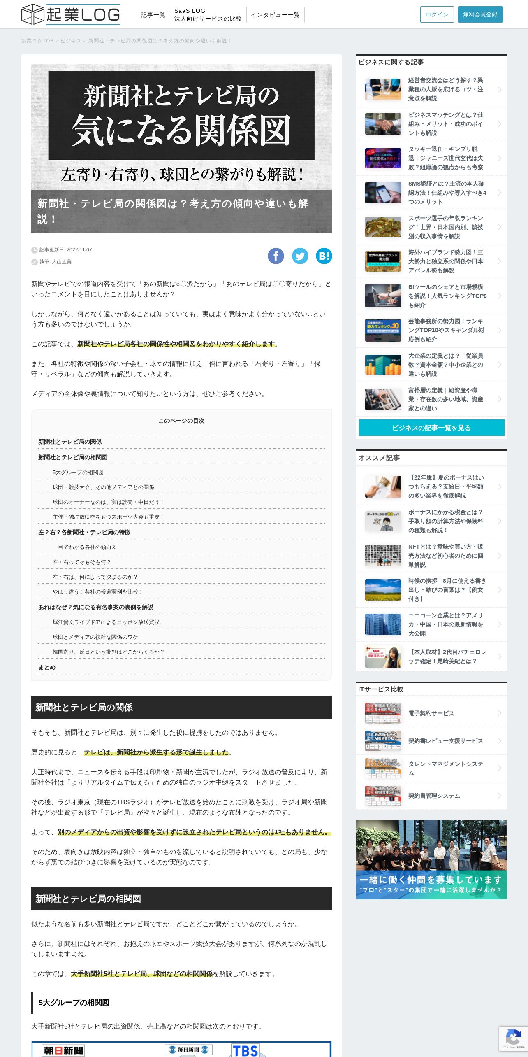Go to ビジネス breadcrumb link
The width and height of the screenshot is (528, 1057).
(x=71, y=41)
